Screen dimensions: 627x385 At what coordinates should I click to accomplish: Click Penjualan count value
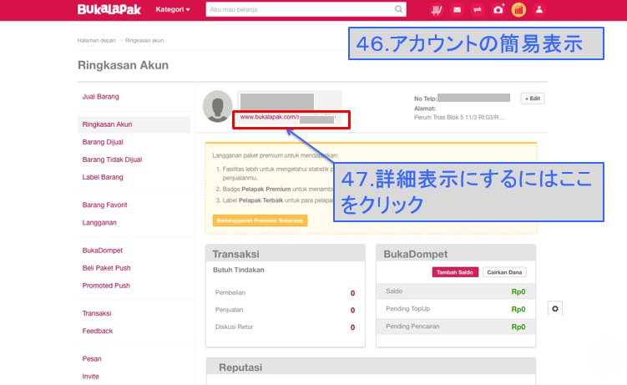pyautogui.click(x=352, y=310)
